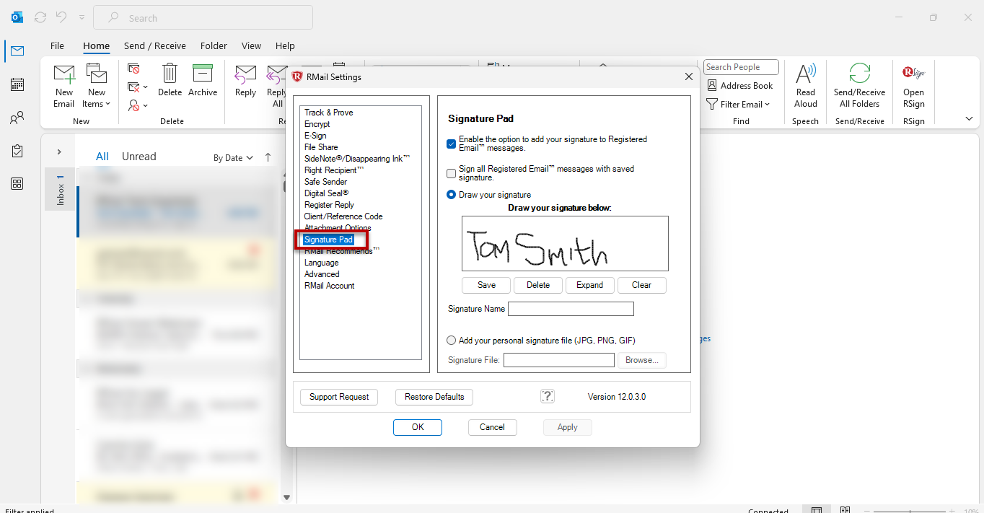Click the Save signature button

pos(487,285)
